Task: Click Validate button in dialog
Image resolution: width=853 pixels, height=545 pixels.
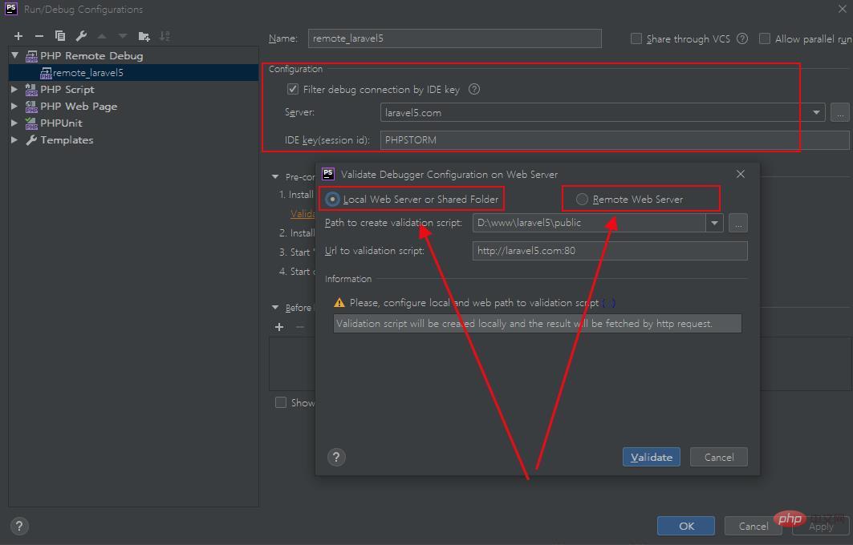Action: 651,457
